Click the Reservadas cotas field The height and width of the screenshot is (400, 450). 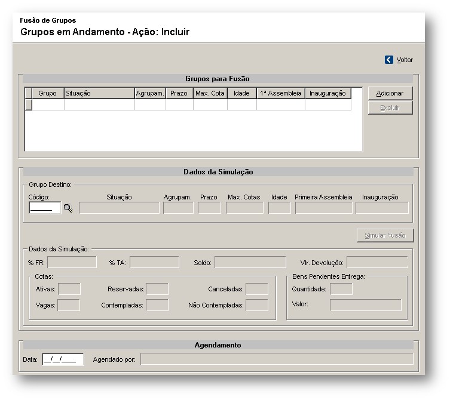pos(157,289)
